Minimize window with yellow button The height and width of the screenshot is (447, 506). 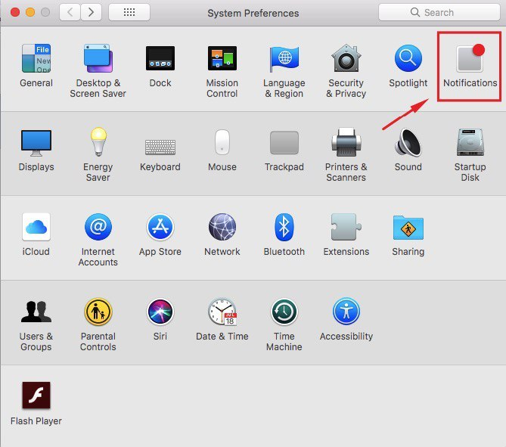tap(30, 12)
